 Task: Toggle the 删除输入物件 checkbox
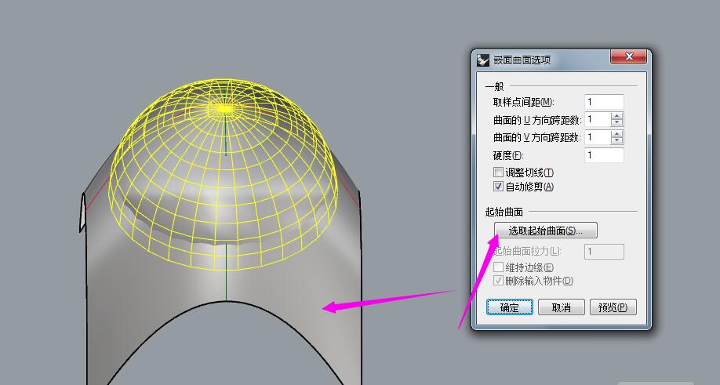tap(498, 281)
